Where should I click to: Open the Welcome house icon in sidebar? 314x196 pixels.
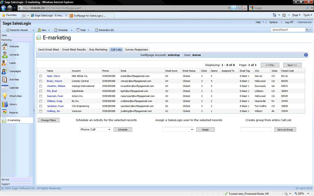(5, 46)
